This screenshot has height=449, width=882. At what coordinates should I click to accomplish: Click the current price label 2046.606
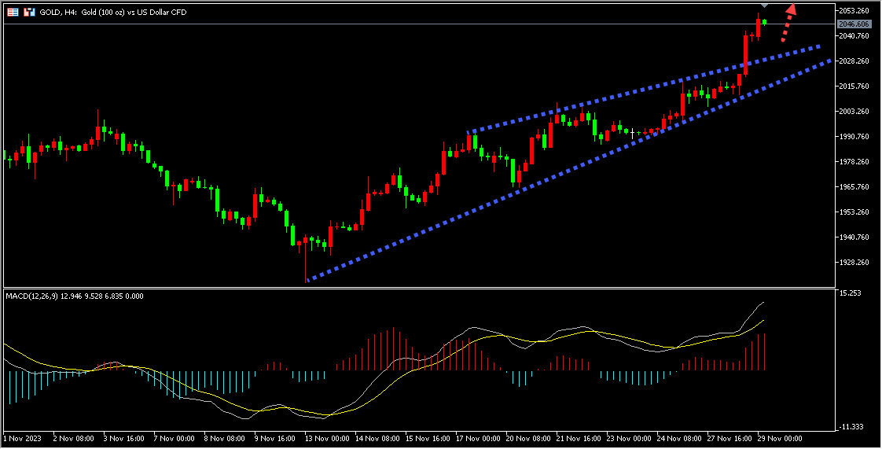click(854, 24)
